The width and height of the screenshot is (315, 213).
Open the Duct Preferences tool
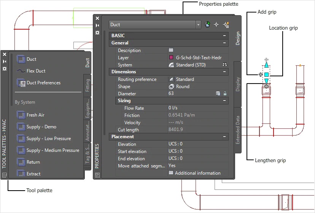coord(43,83)
